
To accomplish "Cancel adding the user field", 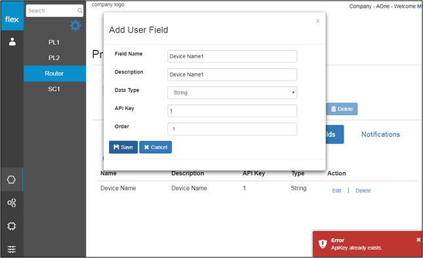I will (x=155, y=147).
